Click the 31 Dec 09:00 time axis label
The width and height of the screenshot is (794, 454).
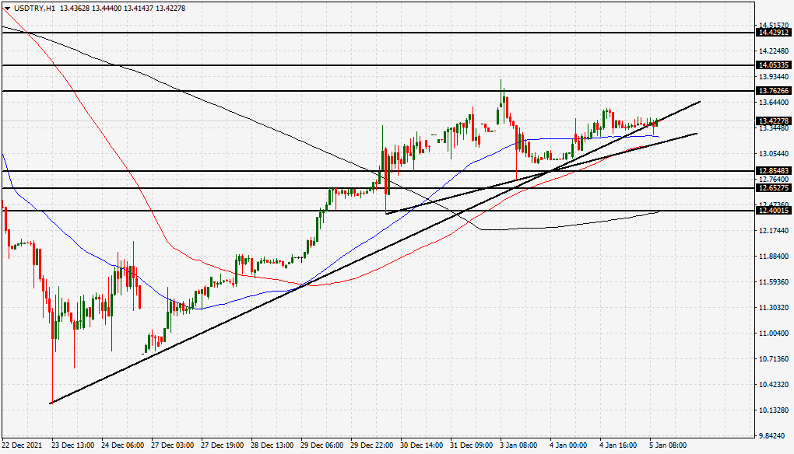click(472, 445)
